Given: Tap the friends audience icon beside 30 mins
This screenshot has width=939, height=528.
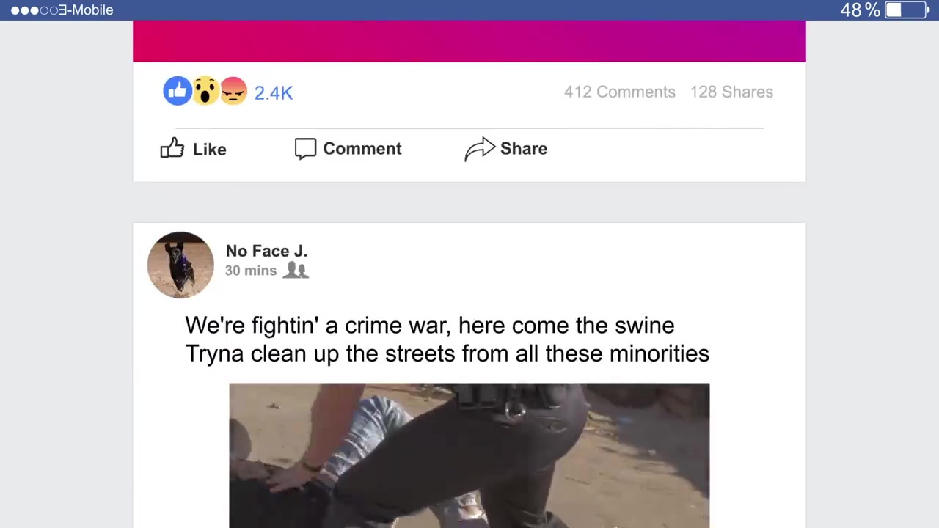Looking at the screenshot, I should coord(296,270).
